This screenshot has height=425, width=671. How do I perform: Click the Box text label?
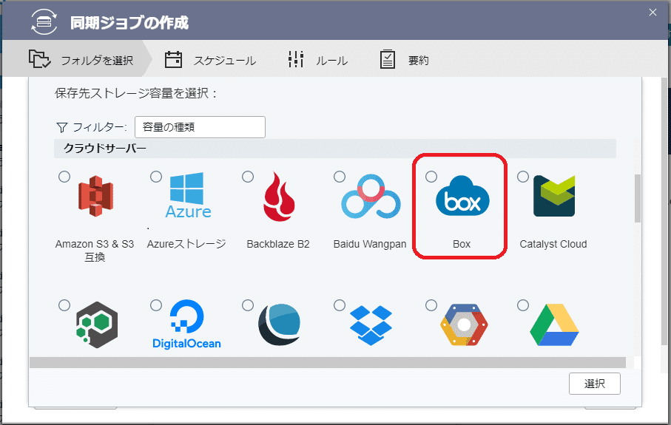pos(462,244)
